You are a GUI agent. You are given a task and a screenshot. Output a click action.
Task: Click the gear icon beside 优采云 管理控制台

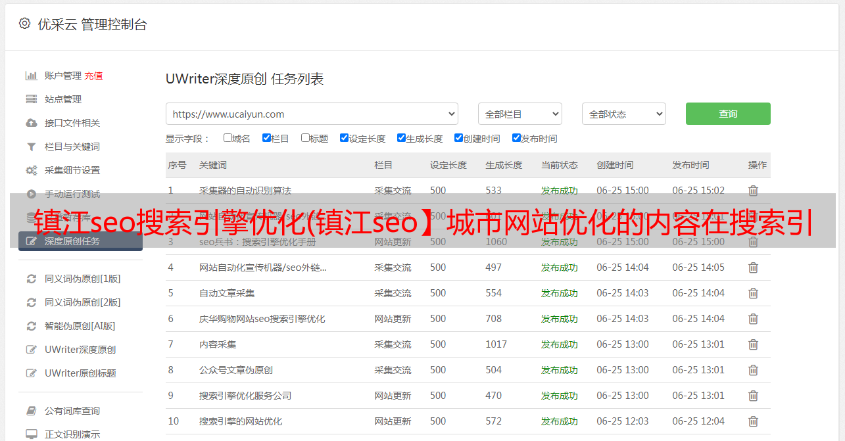pos(24,24)
